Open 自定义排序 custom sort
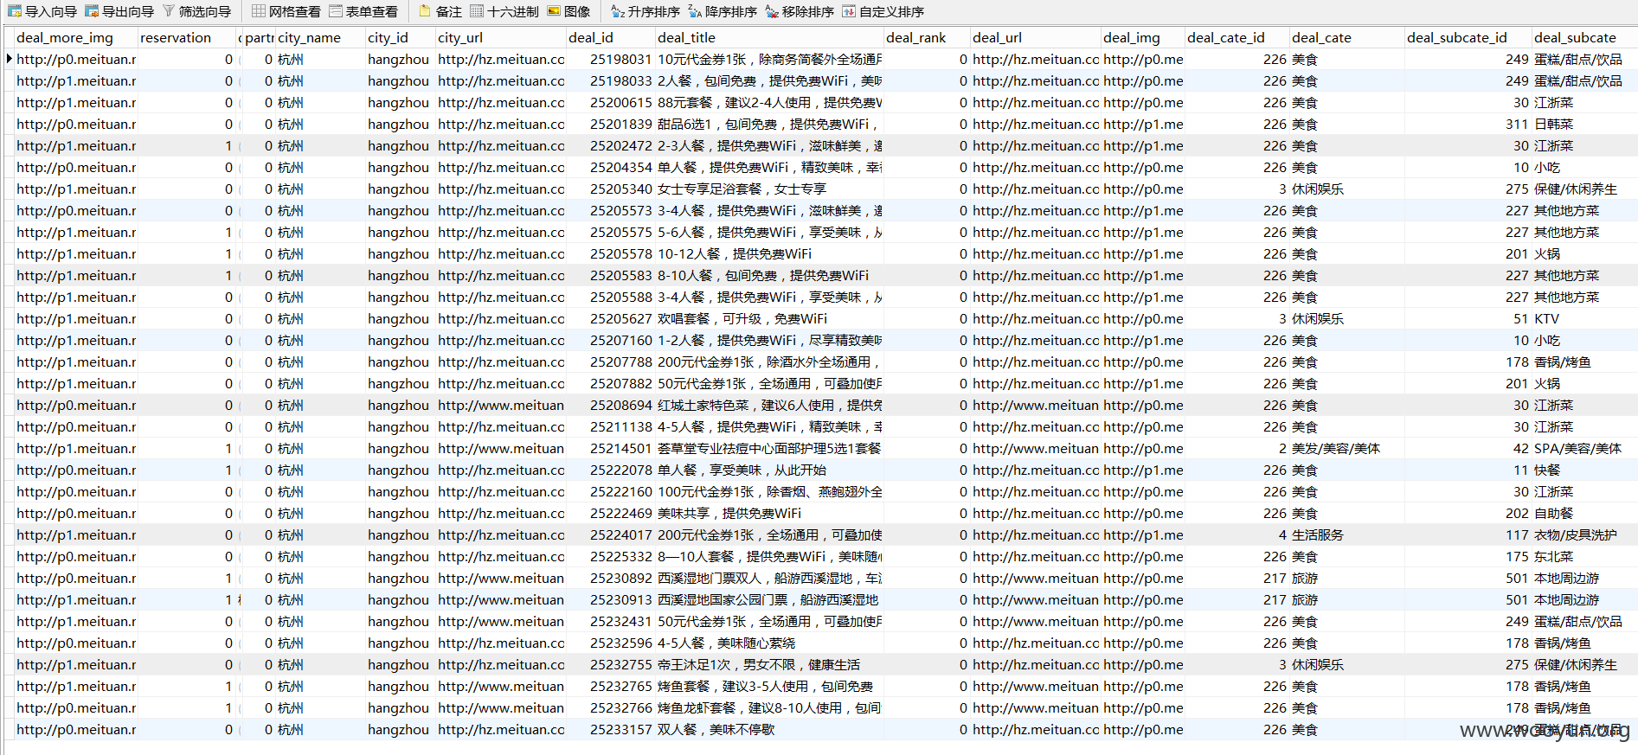 [x=883, y=11]
